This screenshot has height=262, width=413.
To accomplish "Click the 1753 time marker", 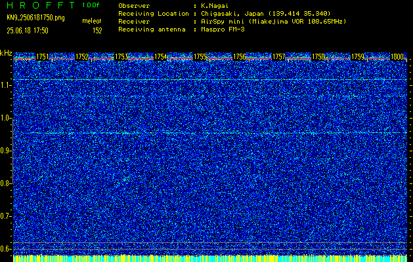I will tap(121, 57).
